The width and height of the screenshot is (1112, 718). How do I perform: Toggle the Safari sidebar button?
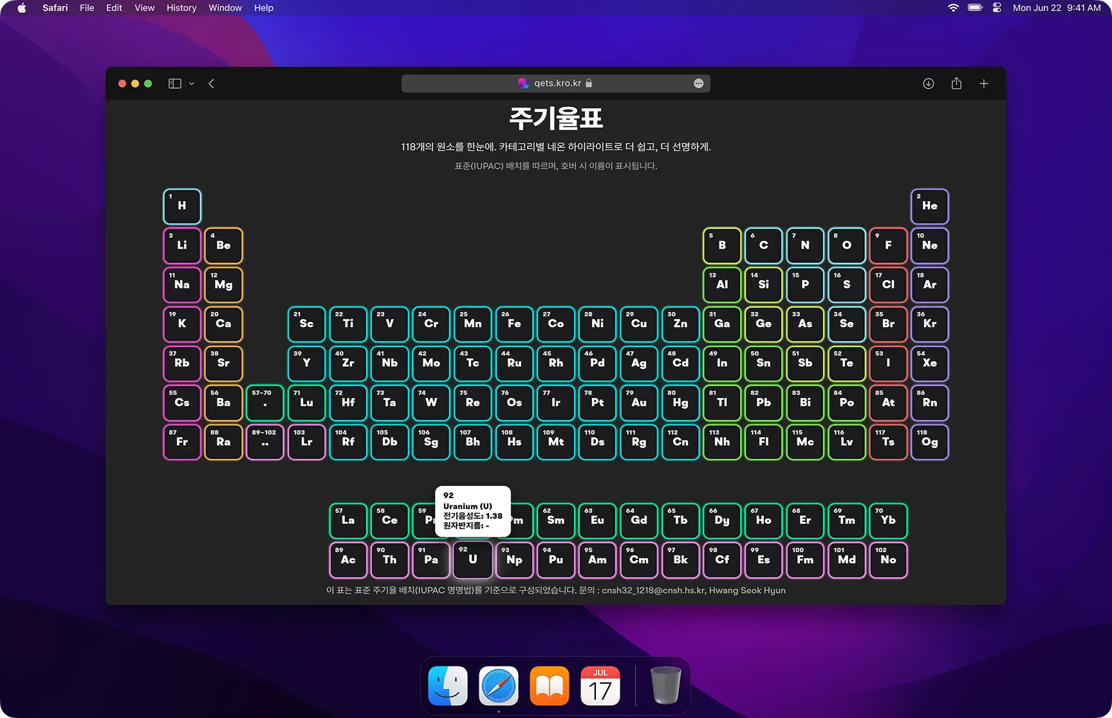pos(174,84)
